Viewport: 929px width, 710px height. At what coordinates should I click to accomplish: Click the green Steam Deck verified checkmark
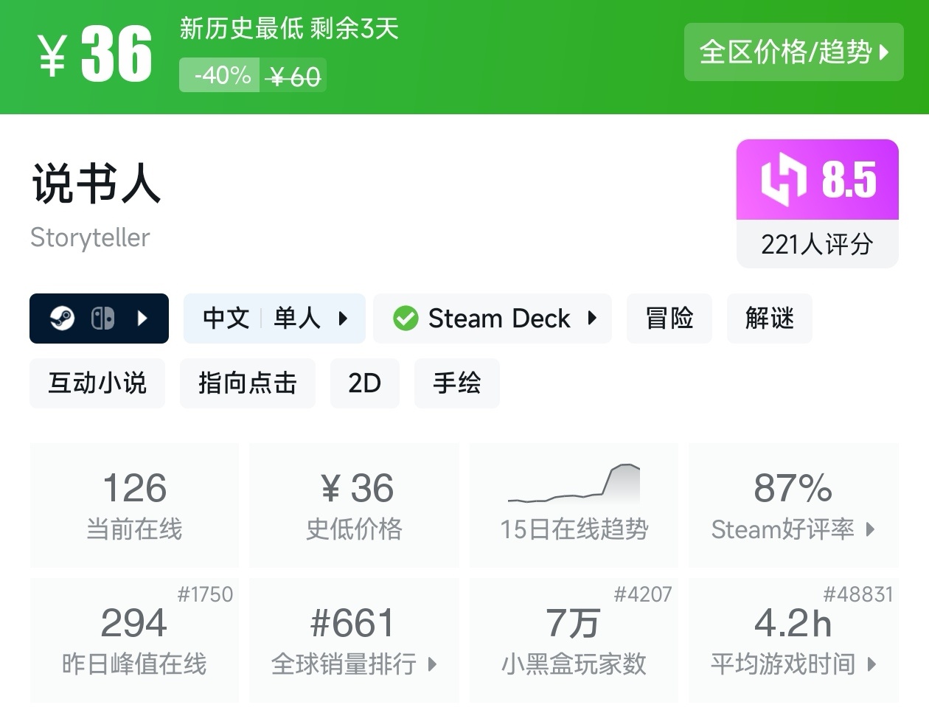[x=406, y=319]
